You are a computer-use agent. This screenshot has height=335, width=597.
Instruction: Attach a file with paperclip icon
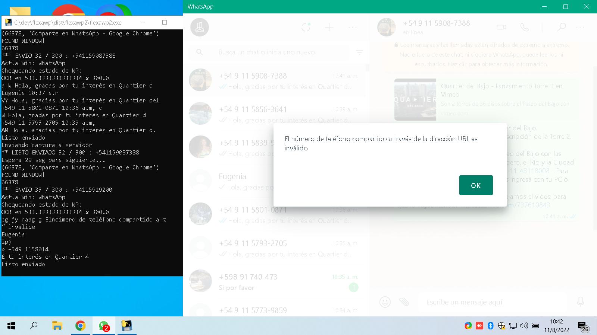coord(404,302)
